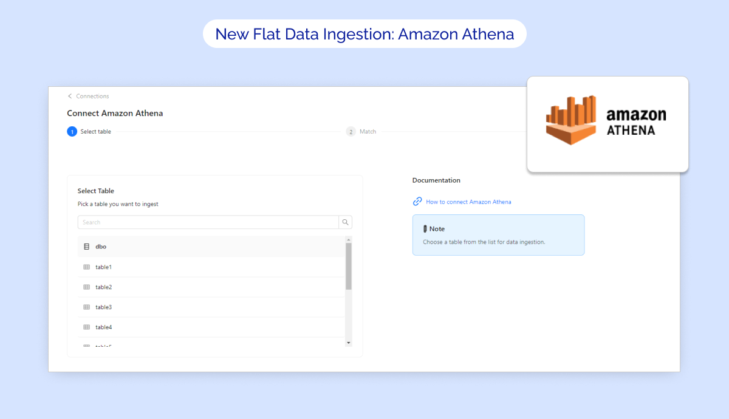This screenshot has height=419, width=729.
Task: Click the table1 grid icon
Action: click(86, 267)
